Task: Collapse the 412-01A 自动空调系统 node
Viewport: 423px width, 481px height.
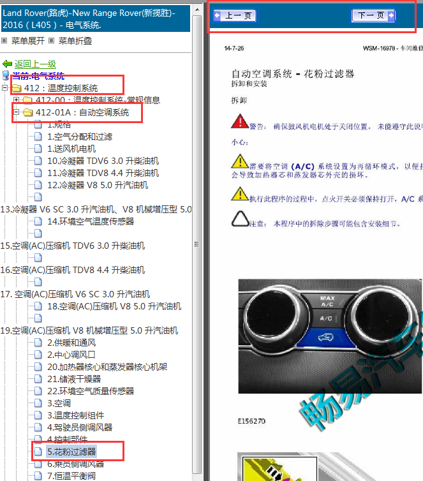Action: [x=16, y=112]
